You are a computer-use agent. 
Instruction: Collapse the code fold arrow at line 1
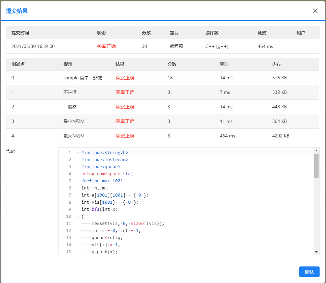78,153
